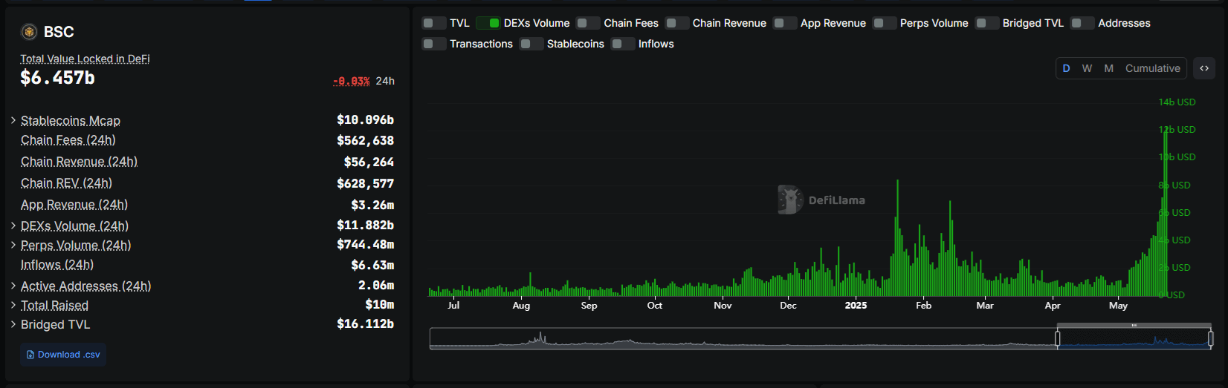Grab the left range slider handle
1228x388 pixels.
[x=1057, y=339]
